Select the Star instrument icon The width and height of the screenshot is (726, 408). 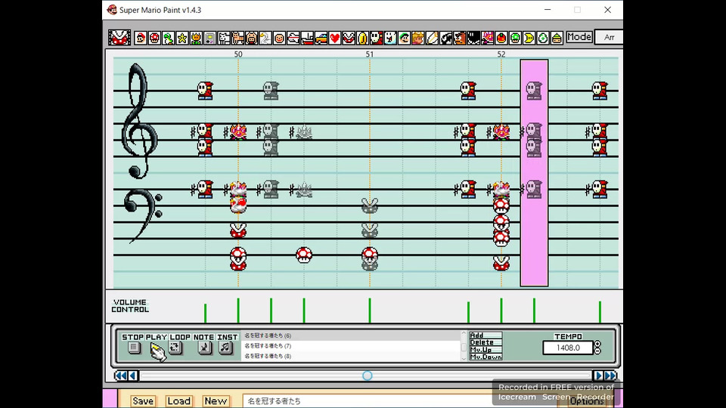click(182, 38)
